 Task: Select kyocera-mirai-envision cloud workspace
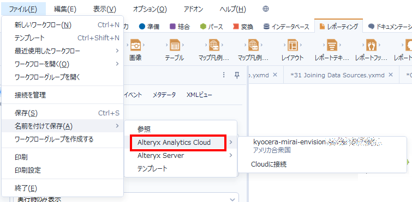(x=322, y=146)
